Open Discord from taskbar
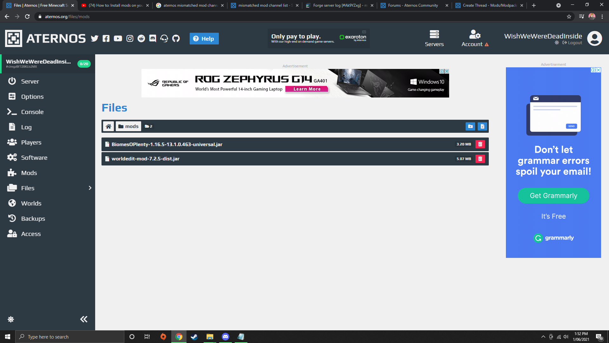The height and width of the screenshot is (343, 609). click(x=226, y=337)
